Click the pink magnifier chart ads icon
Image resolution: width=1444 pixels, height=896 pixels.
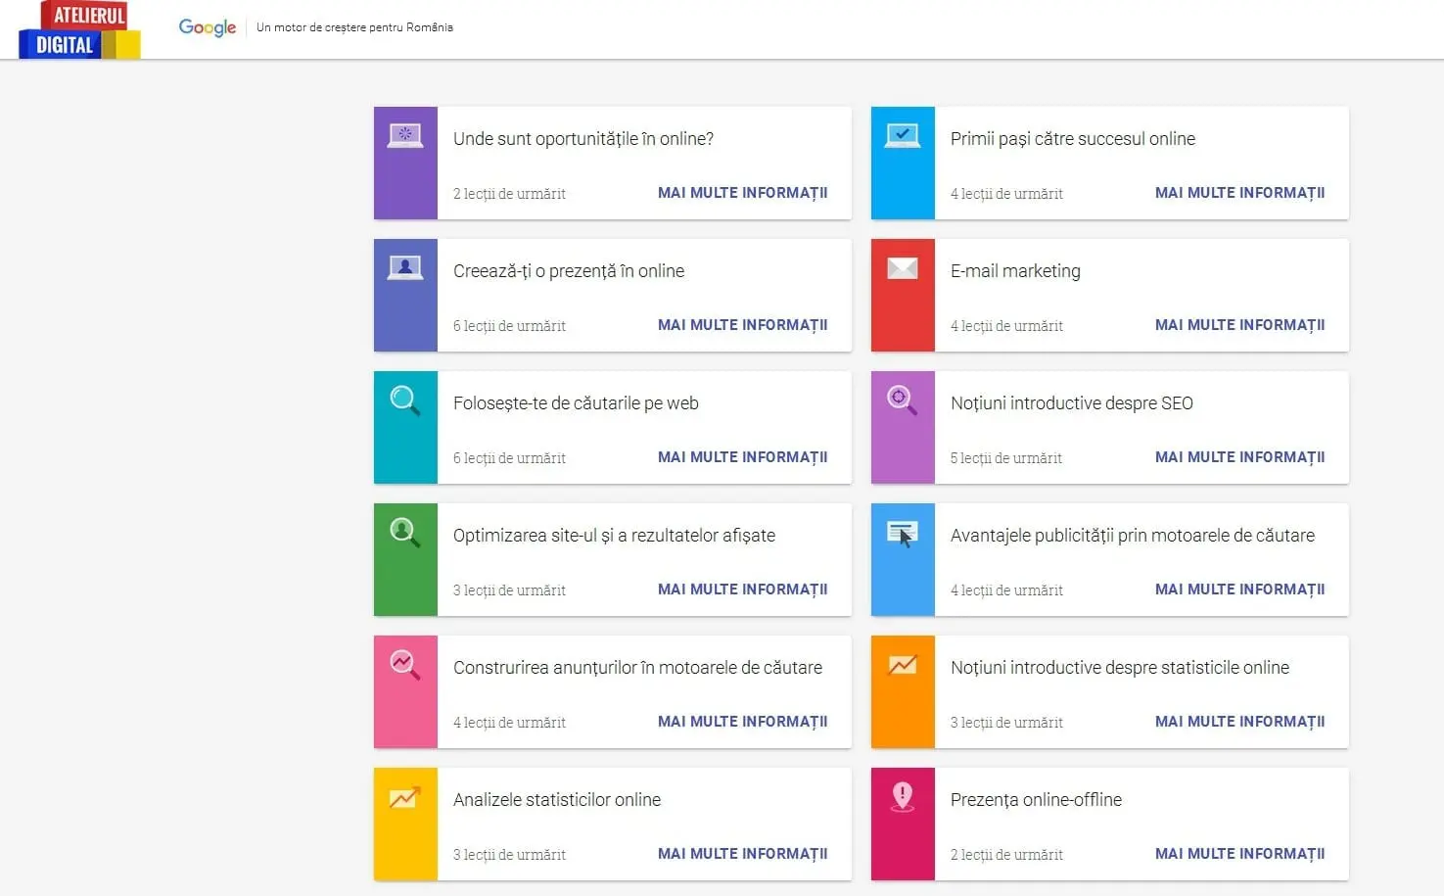tap(405, 665)
